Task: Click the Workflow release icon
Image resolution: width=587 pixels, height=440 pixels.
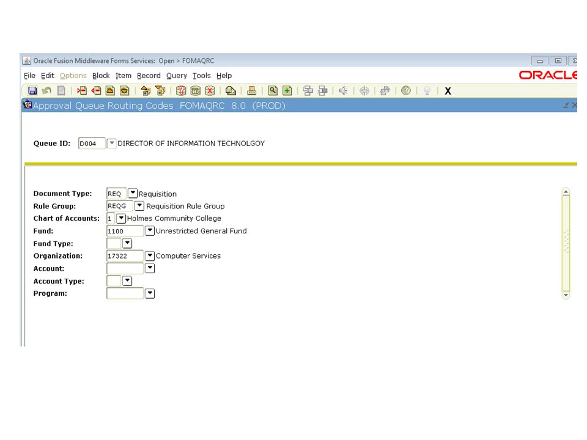Action: coord(322,90)
